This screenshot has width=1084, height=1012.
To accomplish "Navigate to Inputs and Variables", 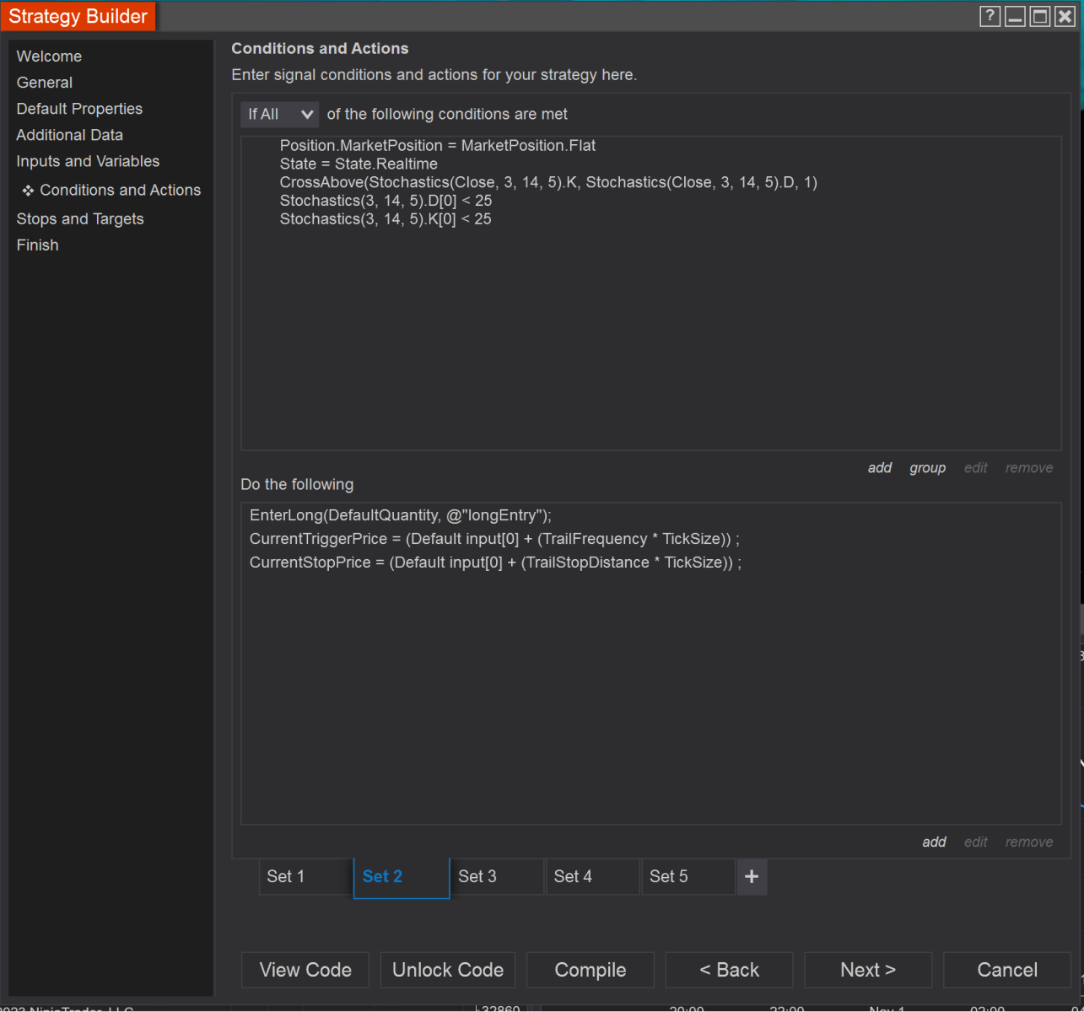I will point(88,161).
